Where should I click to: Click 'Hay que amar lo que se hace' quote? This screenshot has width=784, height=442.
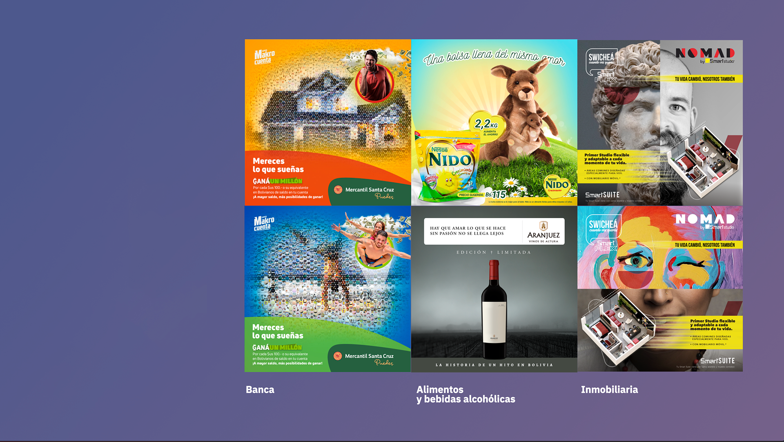coord(468,231)
